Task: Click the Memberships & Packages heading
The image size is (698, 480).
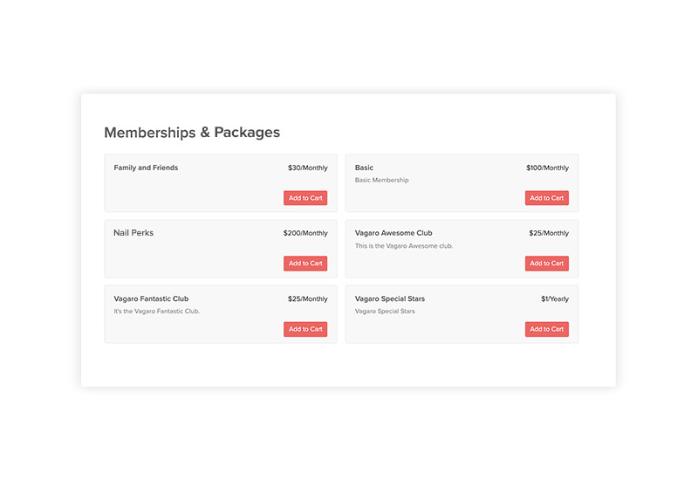Action: coord(192,133)
